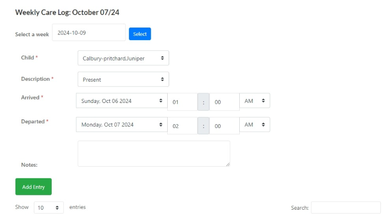Grab the Notes textarea resize handle
392x216 pixels.
228,164
